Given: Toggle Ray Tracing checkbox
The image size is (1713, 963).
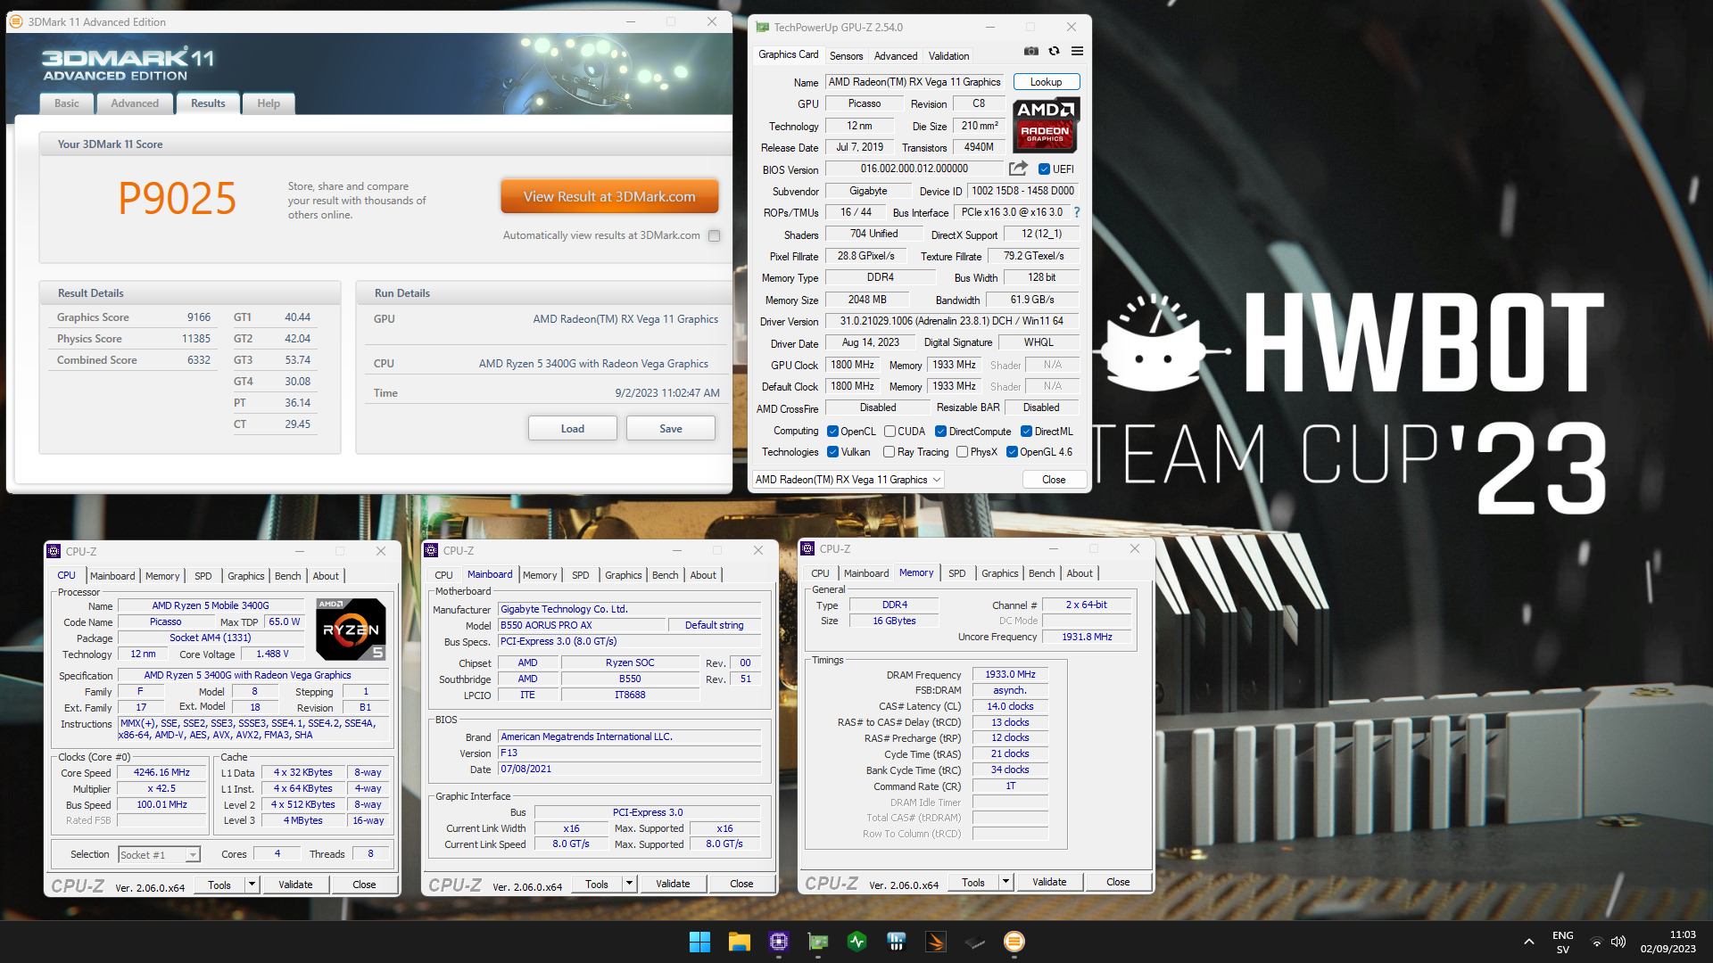Looking at the screenshot, I should tap(889, 452).
